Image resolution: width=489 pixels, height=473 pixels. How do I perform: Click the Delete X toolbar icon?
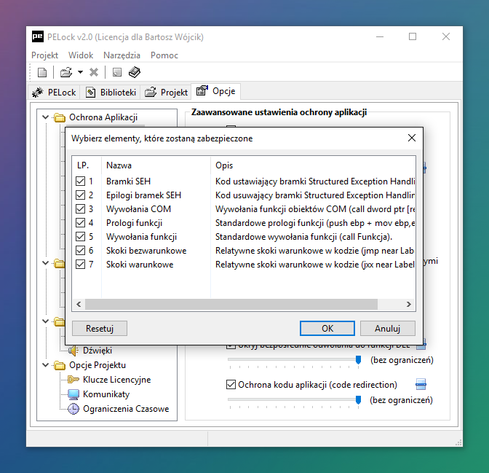[x=94, y=72]
